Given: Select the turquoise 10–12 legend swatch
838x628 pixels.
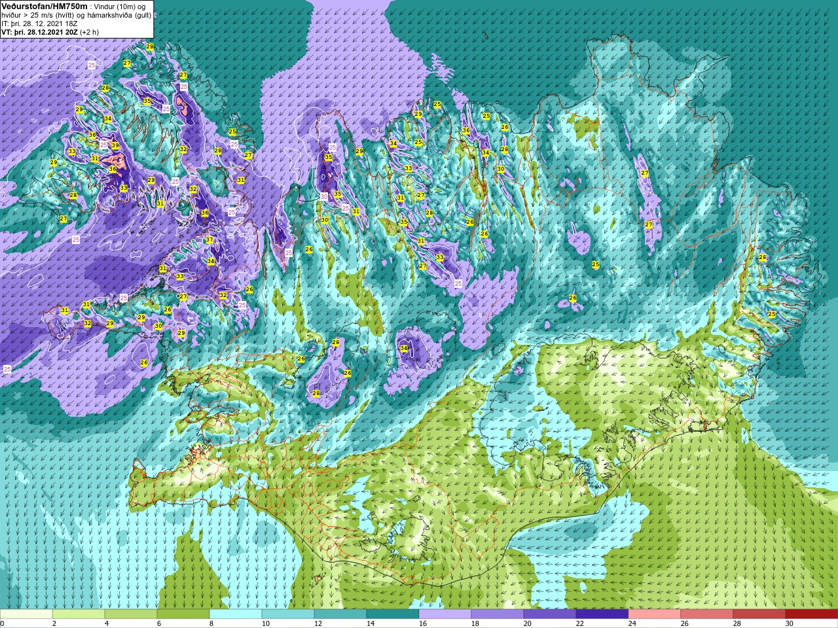Looking at the screenshot, I should [288, 614].
